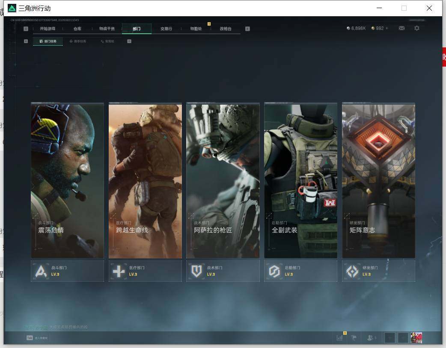Click the tactical department shield icon

(196, 272)
